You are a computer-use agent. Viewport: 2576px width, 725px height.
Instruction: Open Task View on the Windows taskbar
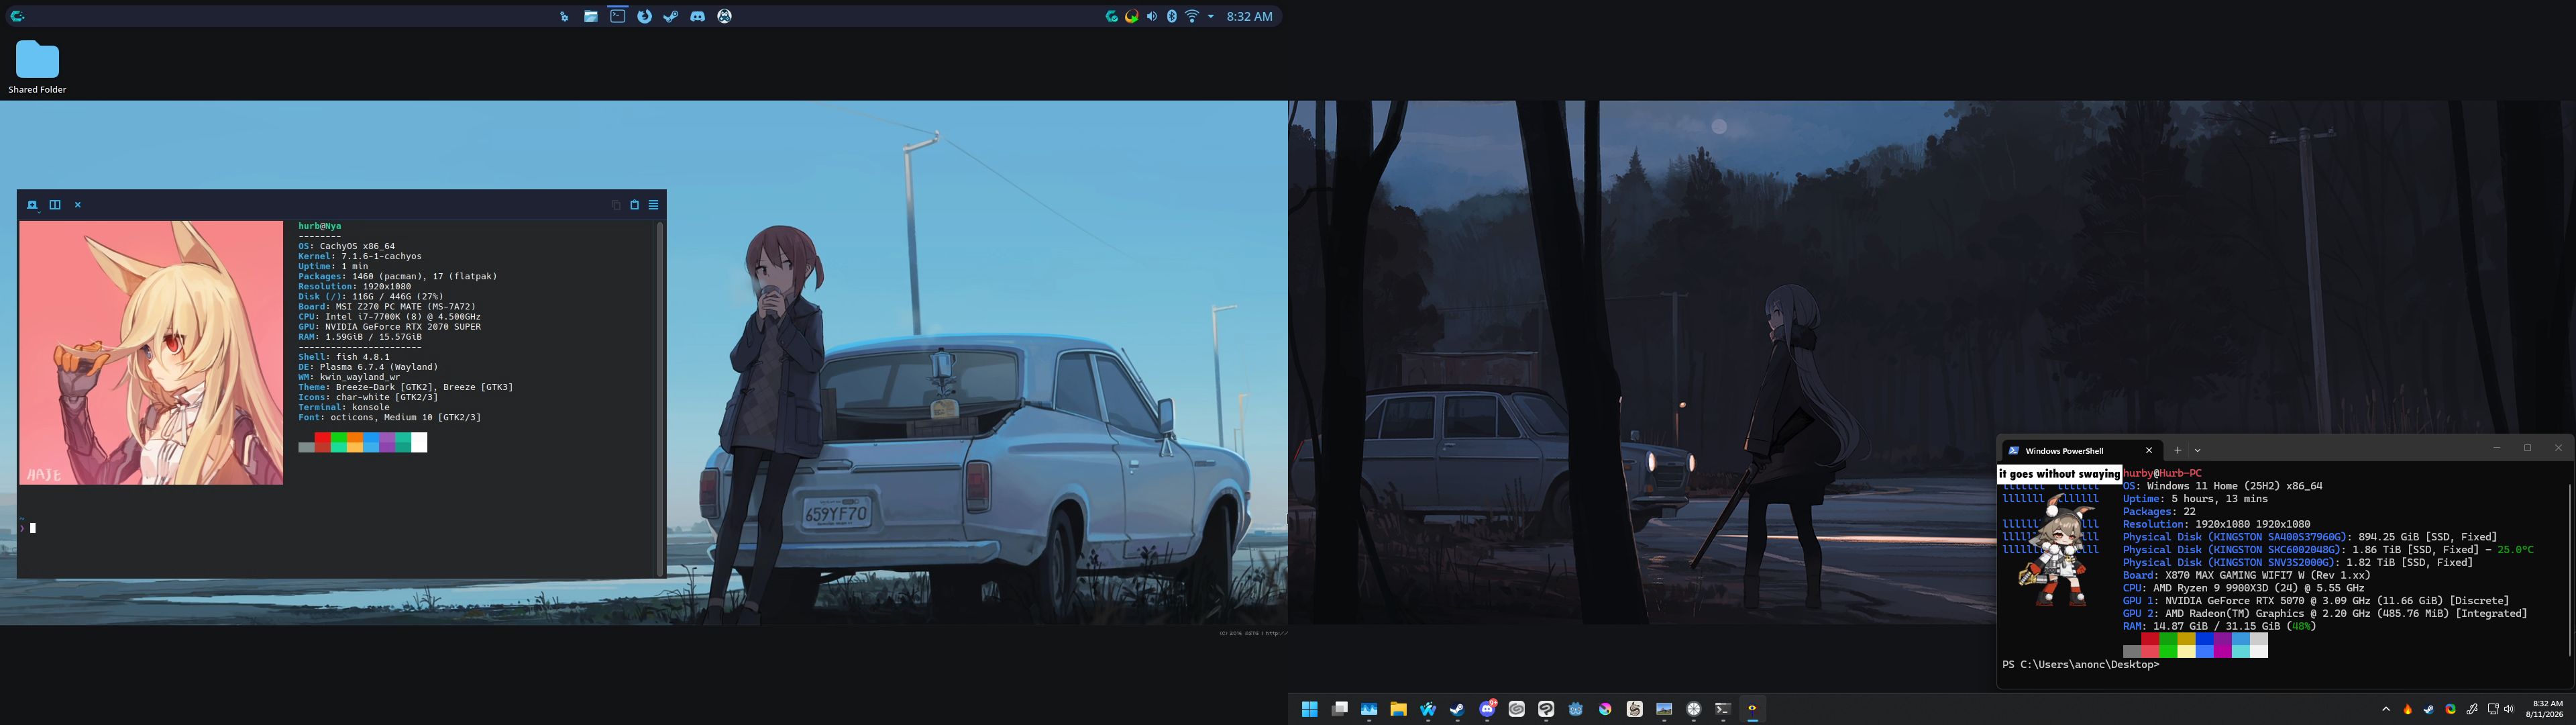click(1340, 709)
